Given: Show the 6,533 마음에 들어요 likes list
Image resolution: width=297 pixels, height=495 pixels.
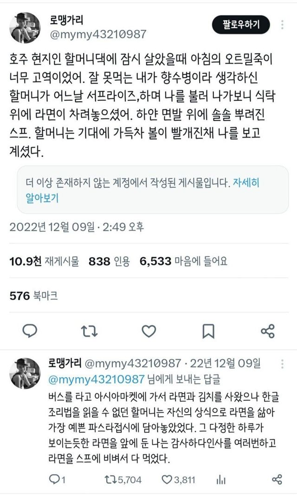Looking at the screenshot, I should coord(183,261).
